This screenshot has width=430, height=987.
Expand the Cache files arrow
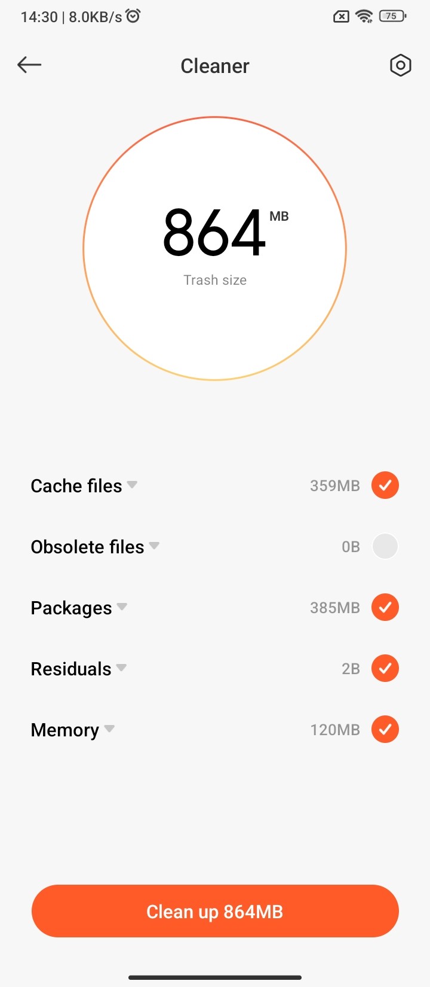tap(132, 485)
